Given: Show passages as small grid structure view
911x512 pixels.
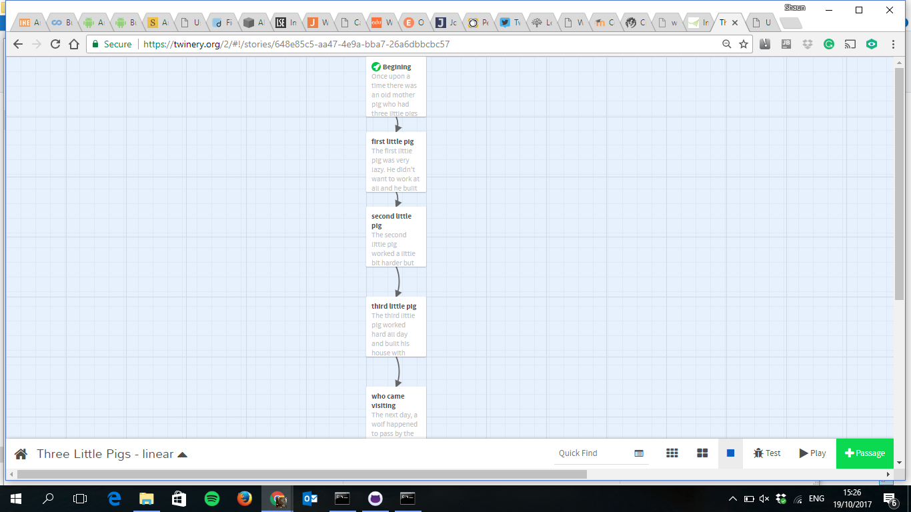Looking at the screenshot, I should tap(672, 453).
